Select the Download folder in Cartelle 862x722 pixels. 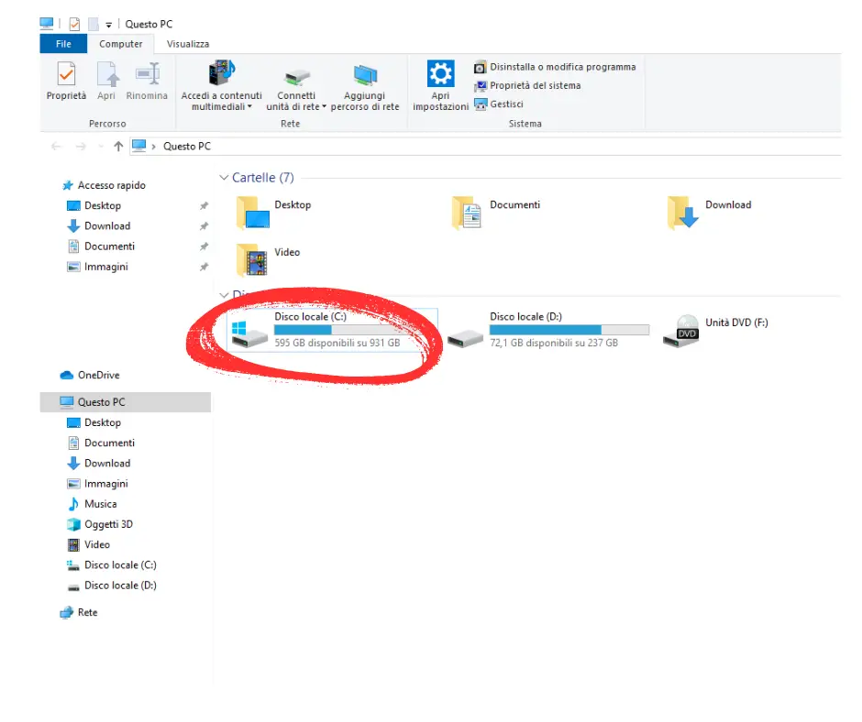click(710, 213)
